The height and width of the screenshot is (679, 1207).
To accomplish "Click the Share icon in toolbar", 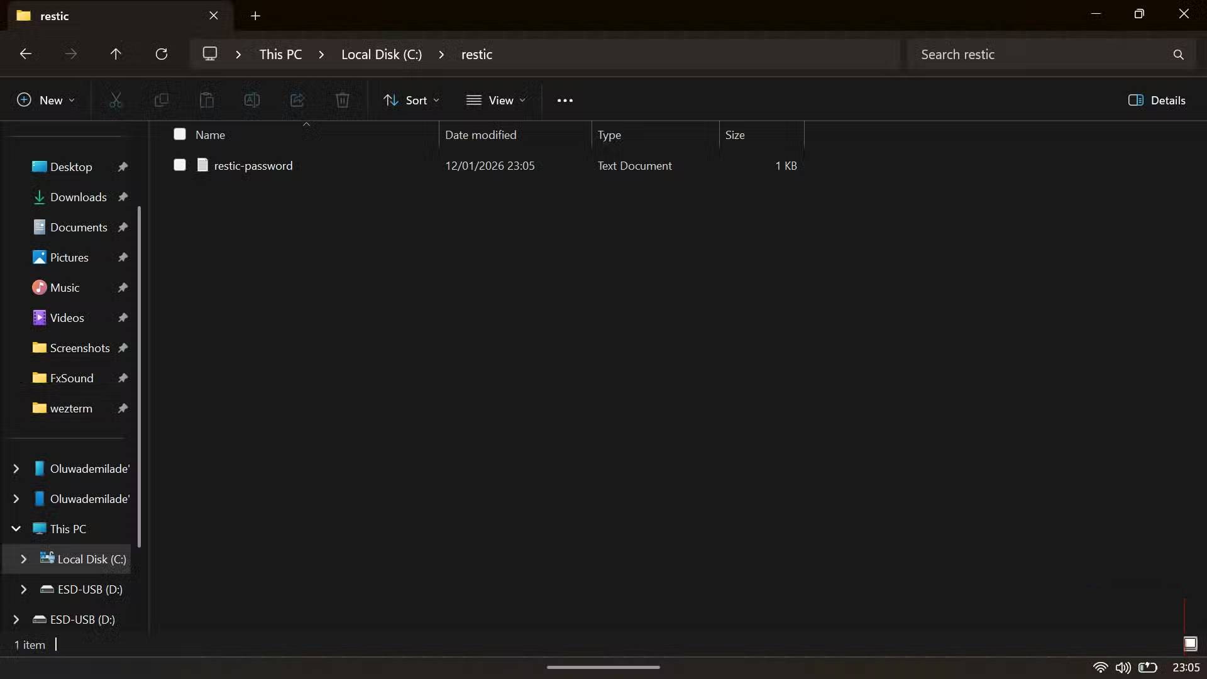I will pos(297,100).
